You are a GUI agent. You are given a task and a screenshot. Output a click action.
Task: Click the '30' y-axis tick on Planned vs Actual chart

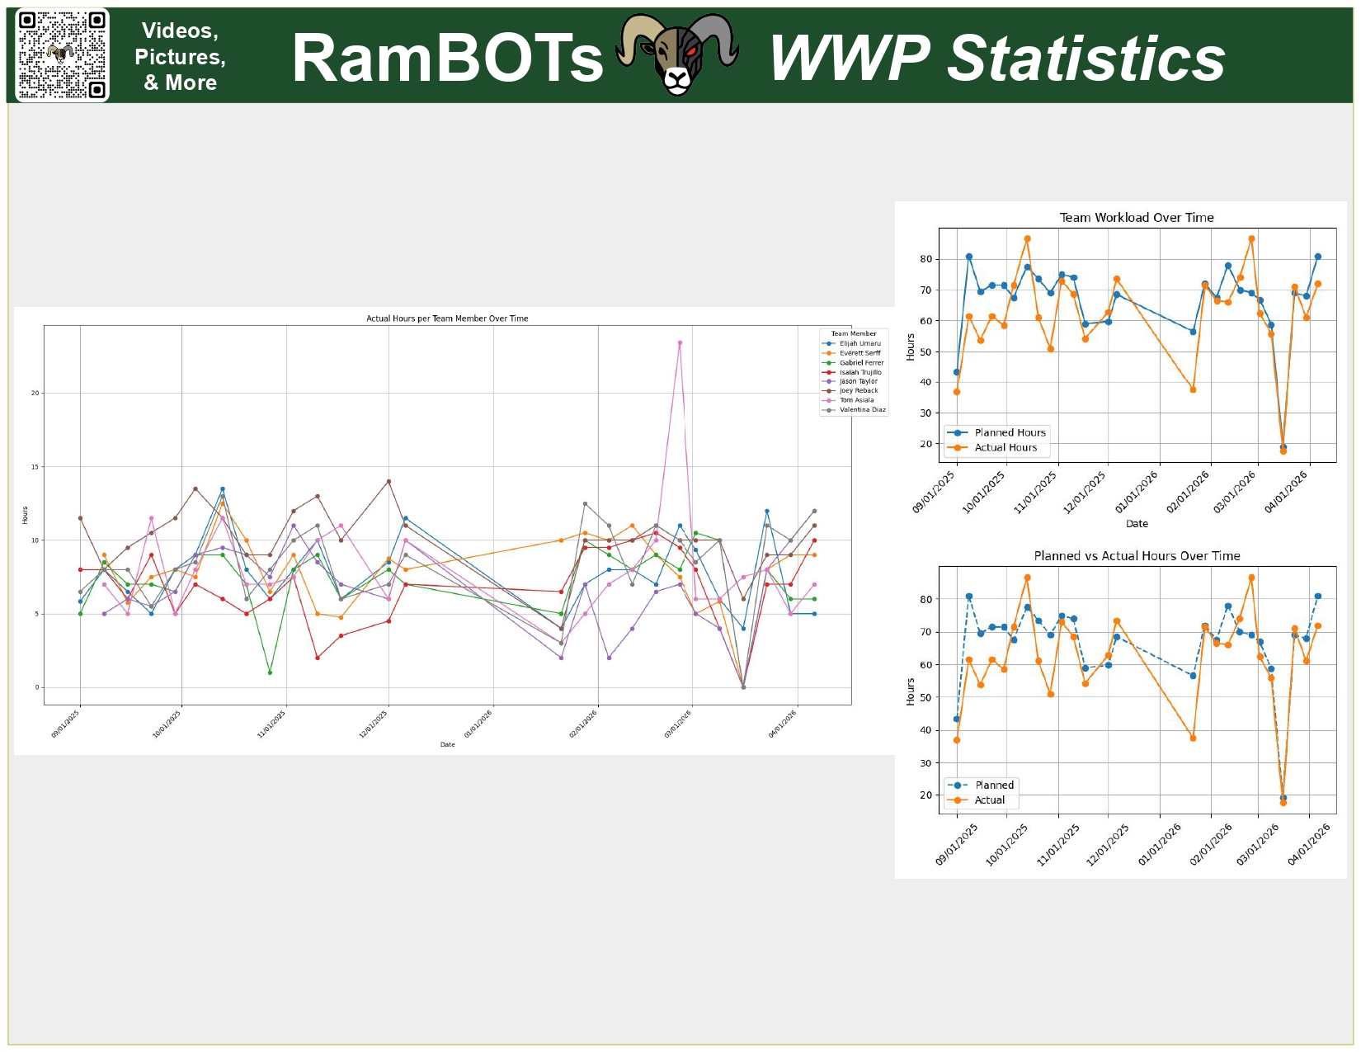click(x=926, y=763)
